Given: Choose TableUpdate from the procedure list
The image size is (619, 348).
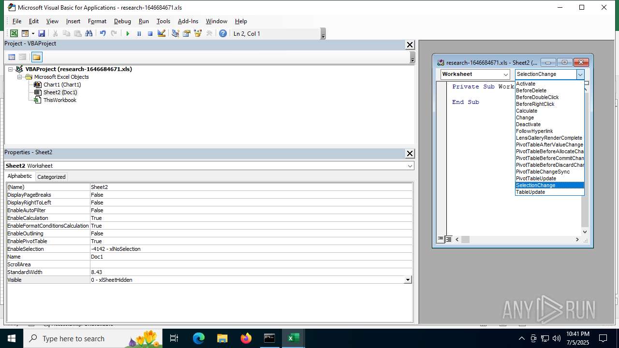Looking at the screenshot, I should pyautogui.click(x=550, y=192).
